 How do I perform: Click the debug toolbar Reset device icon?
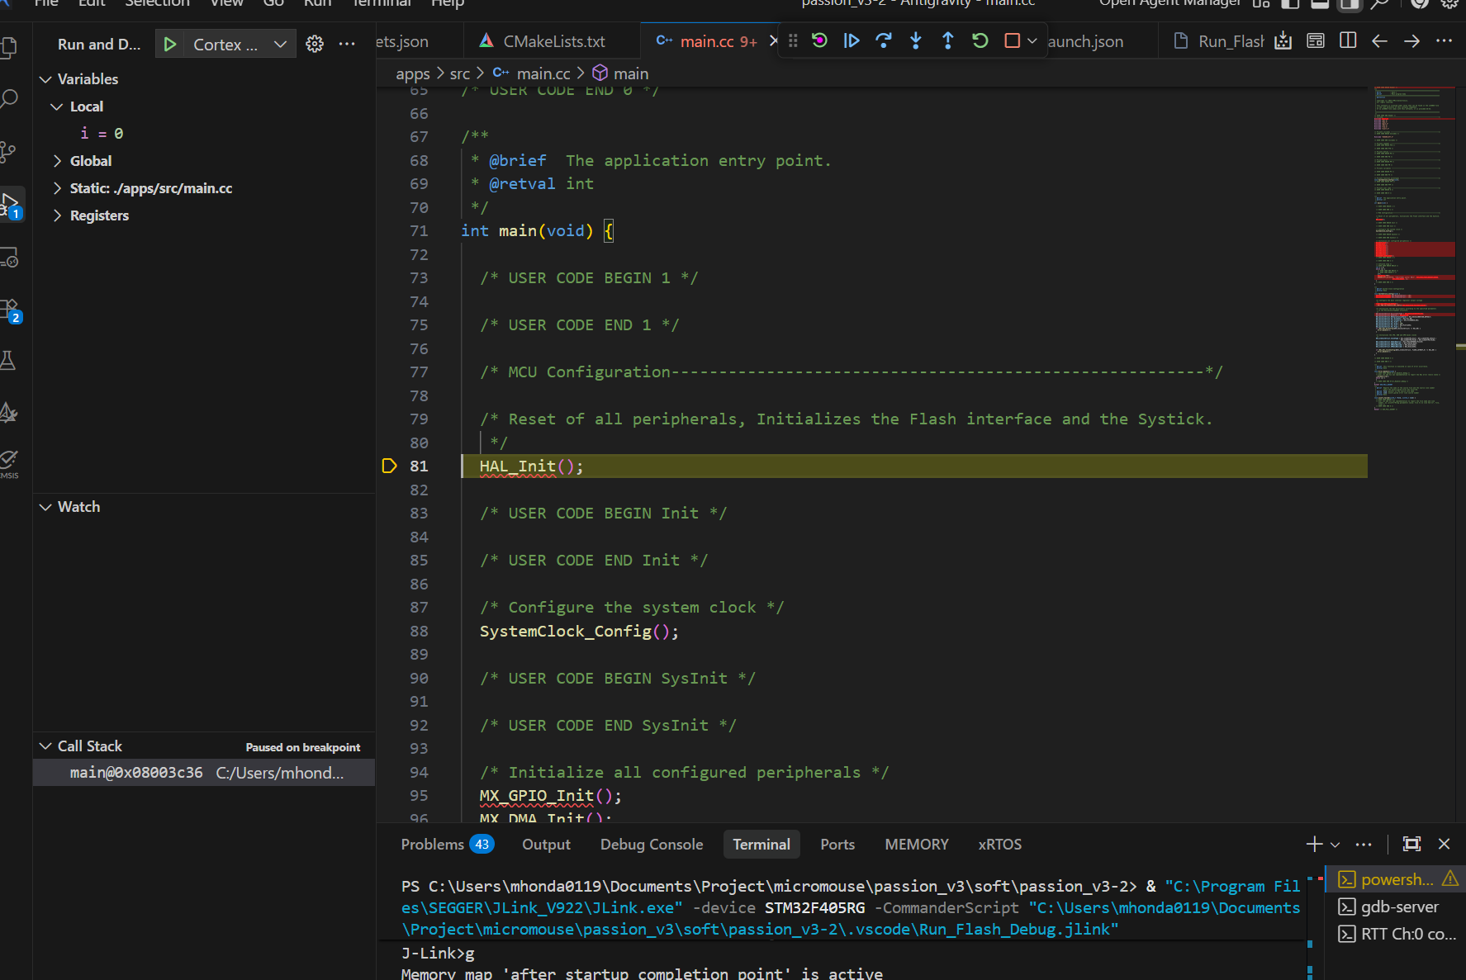819,40
